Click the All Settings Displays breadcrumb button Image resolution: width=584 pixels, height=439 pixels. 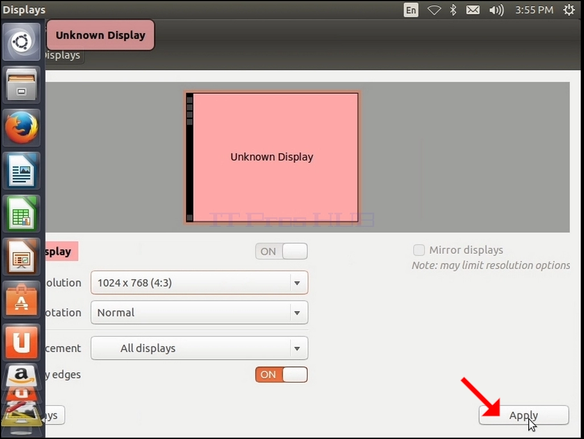point(63,56)
